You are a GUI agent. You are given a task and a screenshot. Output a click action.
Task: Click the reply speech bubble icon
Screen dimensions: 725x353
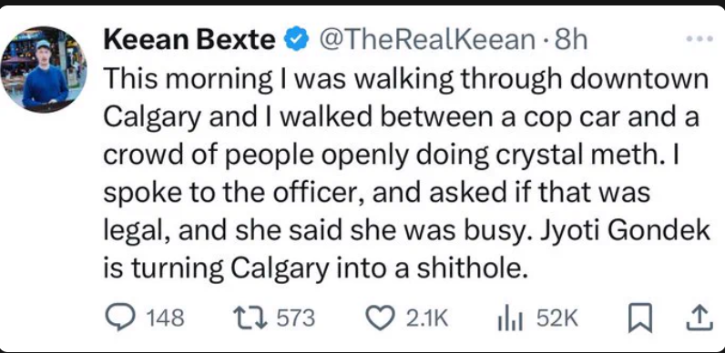(118, 318)
